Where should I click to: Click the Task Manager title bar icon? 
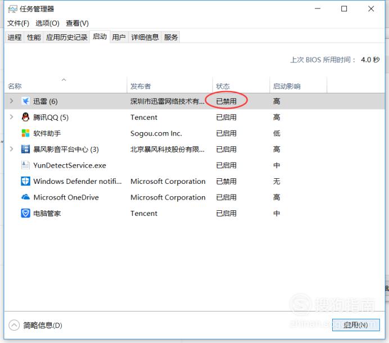pyautogui.click(x=12, y=9)
